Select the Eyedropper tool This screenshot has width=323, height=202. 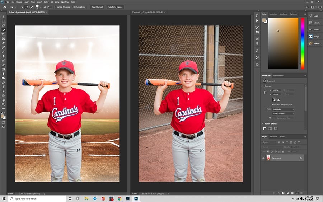(3, 43)
